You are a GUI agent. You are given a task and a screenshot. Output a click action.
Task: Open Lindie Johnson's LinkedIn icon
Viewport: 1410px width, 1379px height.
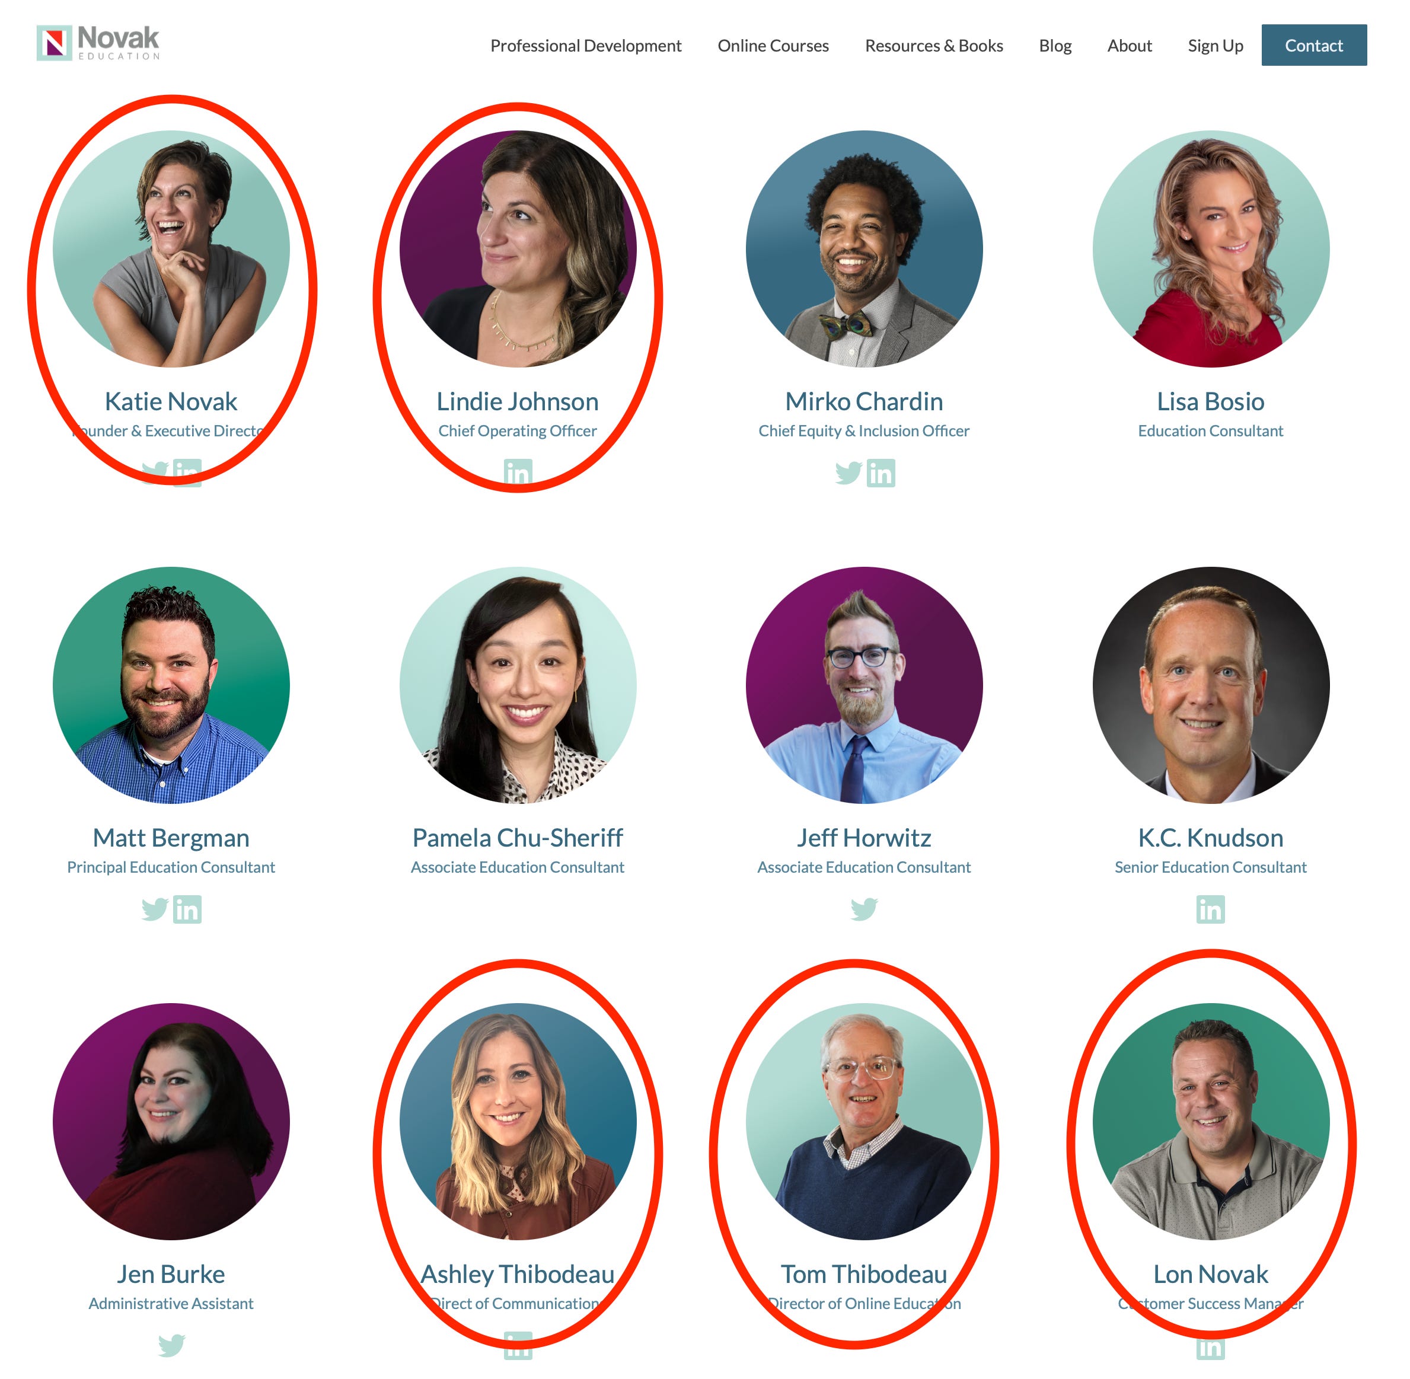518,474
